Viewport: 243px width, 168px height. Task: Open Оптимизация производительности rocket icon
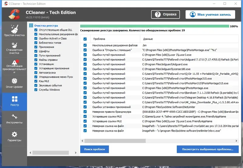(x=15, y=62)
